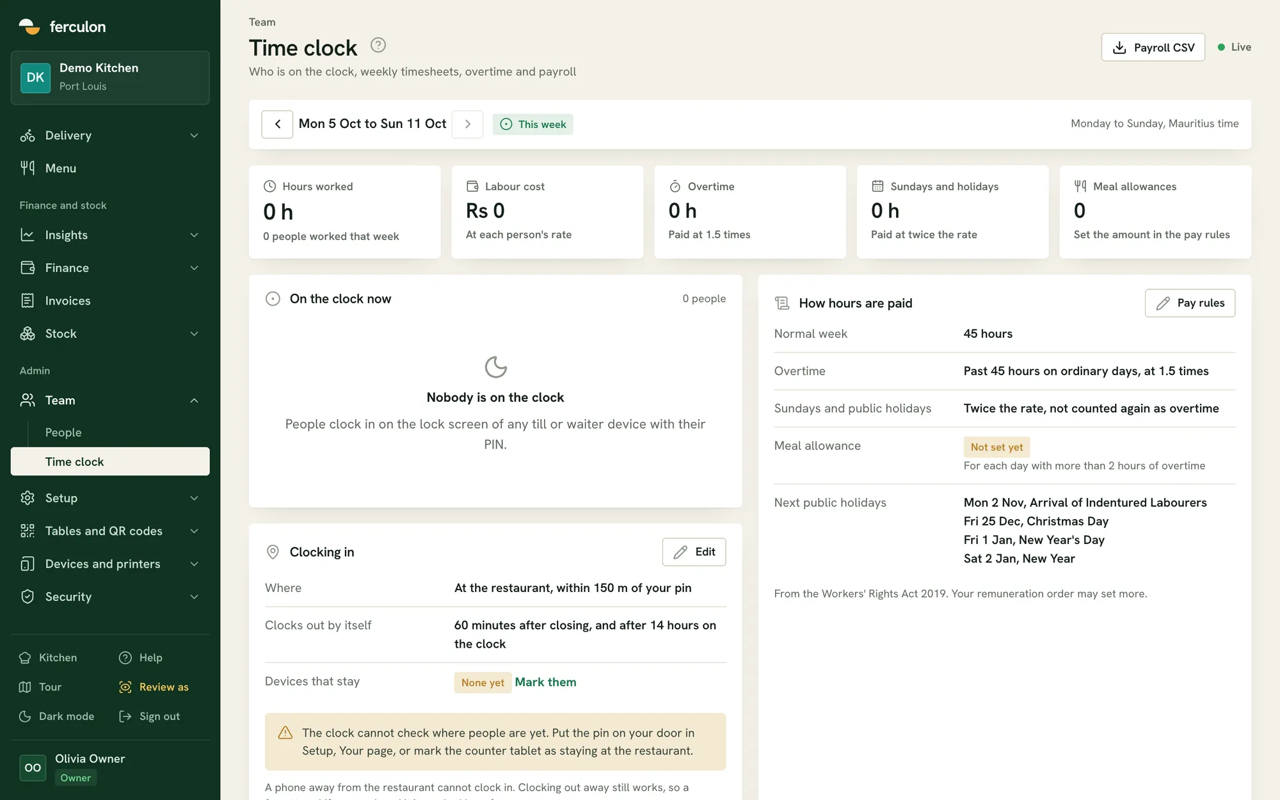This screenshot has width=1280, height=800.
Task: Expand the Stock section chevron
Action: (x=194, y=333)
